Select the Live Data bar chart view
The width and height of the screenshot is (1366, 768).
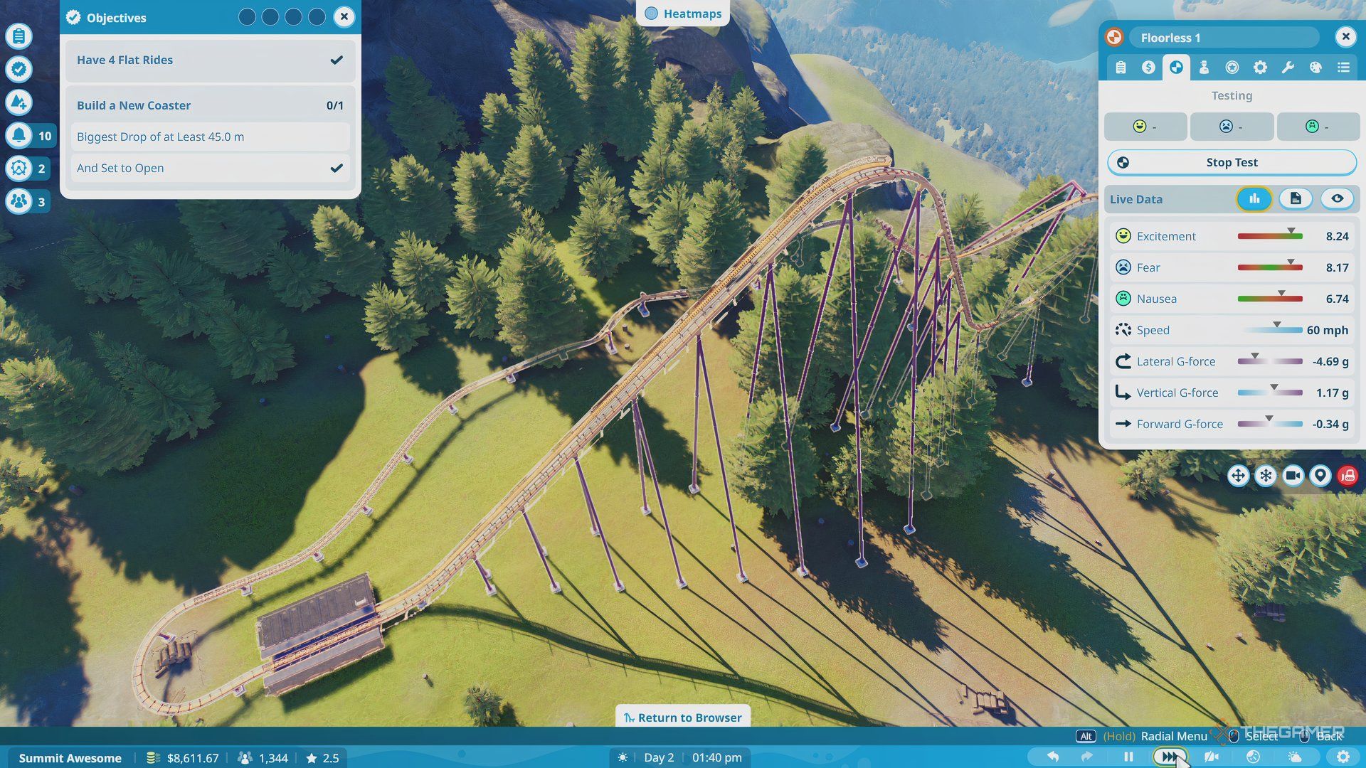click(1254, 199)
